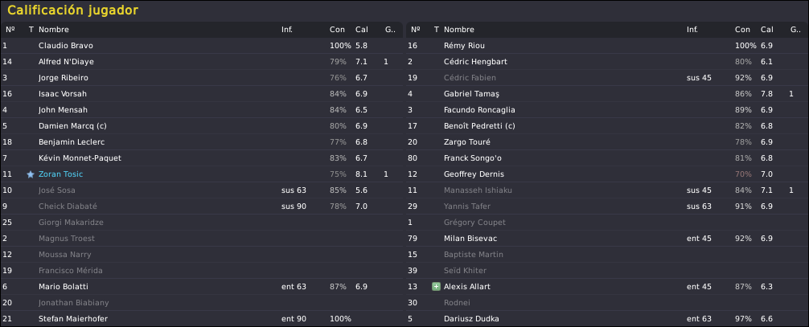
Task: Sort right table by Inf. column
Action: (692, 30)
